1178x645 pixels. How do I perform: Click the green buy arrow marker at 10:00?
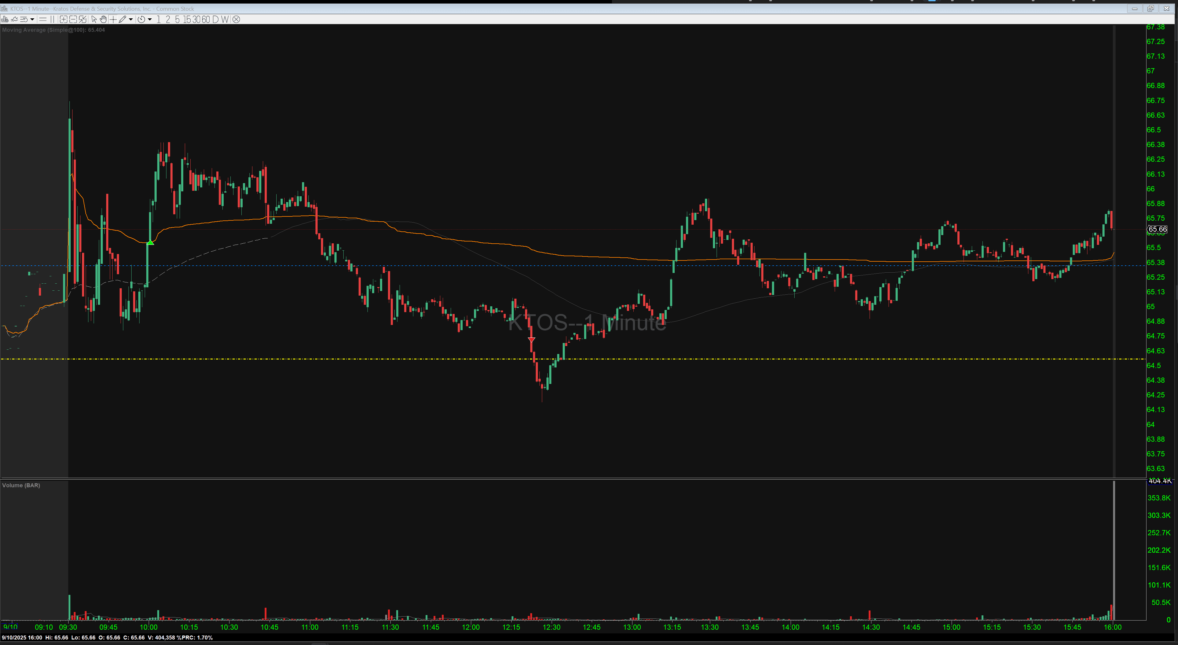(x=150, y=242)
